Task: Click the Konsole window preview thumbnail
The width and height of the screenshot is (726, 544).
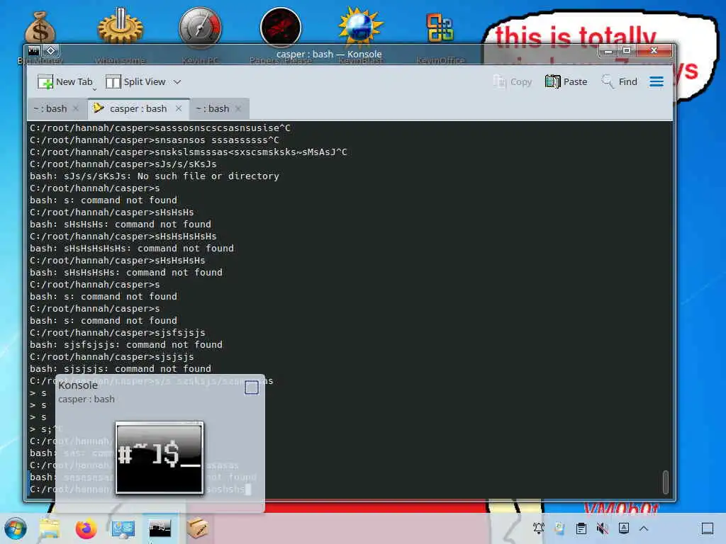Action: click(160, 458)
